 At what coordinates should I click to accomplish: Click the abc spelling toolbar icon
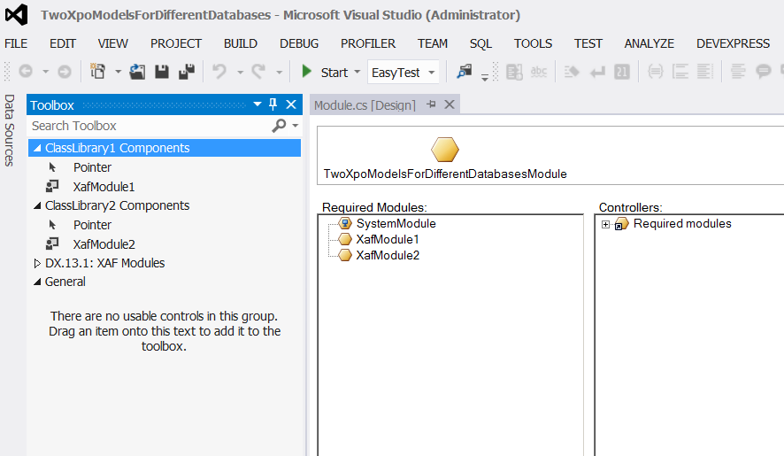(539, 72)
